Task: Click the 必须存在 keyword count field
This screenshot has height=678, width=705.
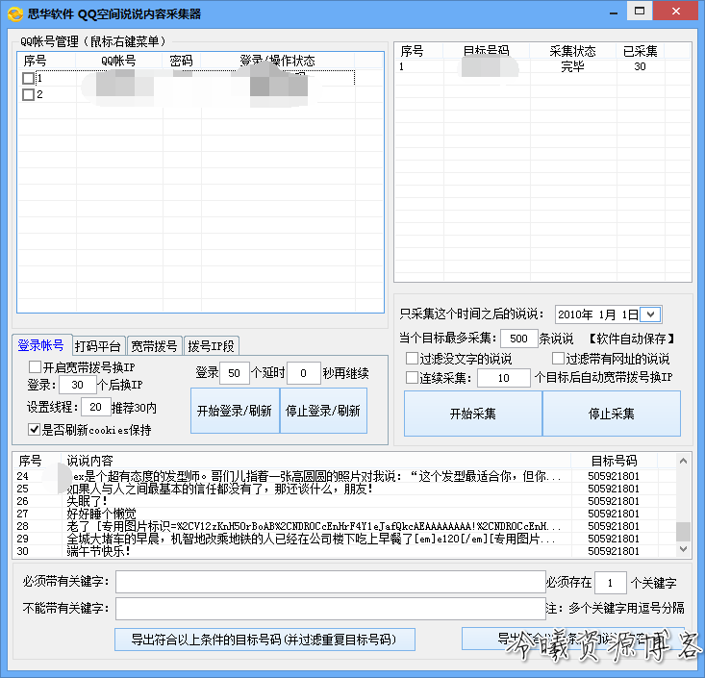Action: click(610, 583)
